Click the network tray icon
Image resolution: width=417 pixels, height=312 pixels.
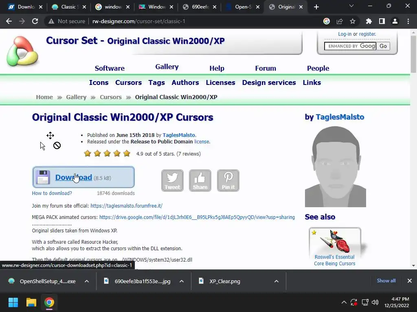pos(365,302)
